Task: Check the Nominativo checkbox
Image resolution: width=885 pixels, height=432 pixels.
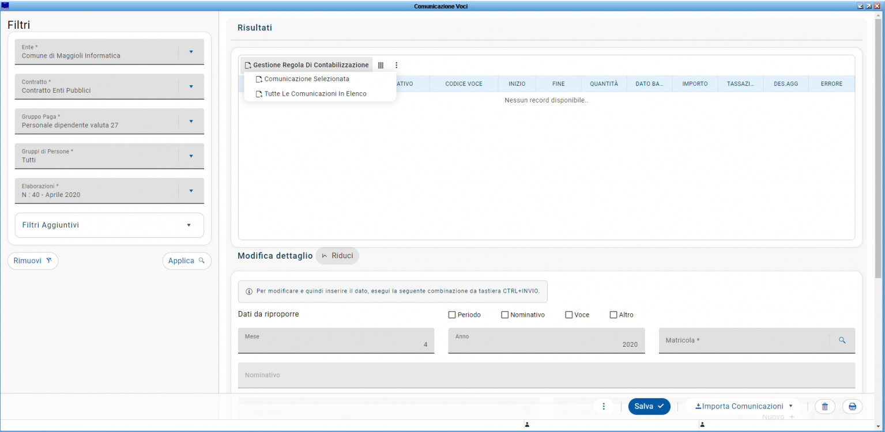Action: pos(505,315)
